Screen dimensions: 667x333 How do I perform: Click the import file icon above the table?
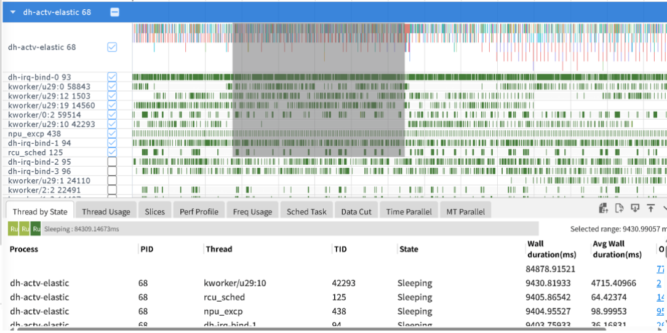pos(603,208)
